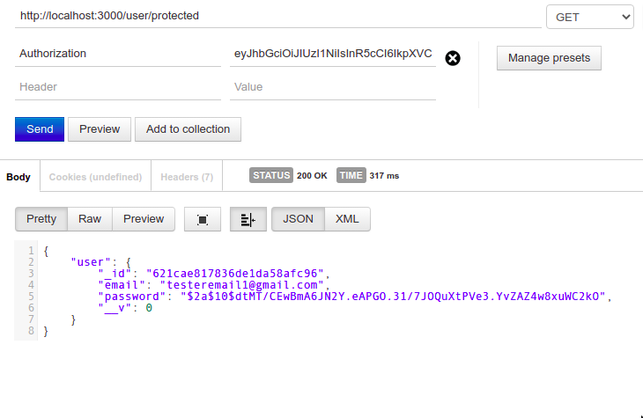The height and width of the screenshot is (418, 643).
Task: Select XML response format
Action: pyautogui.click(x=347, y=219)
